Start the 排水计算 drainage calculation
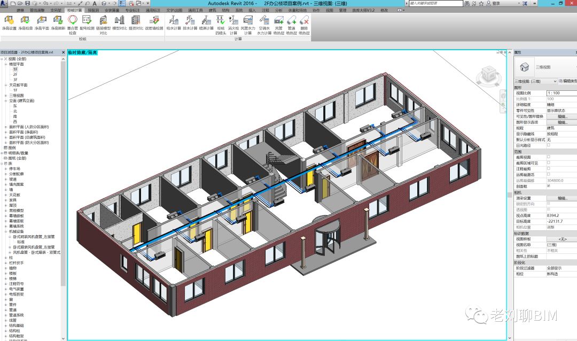The image size is (577, 341). [190, 22]
